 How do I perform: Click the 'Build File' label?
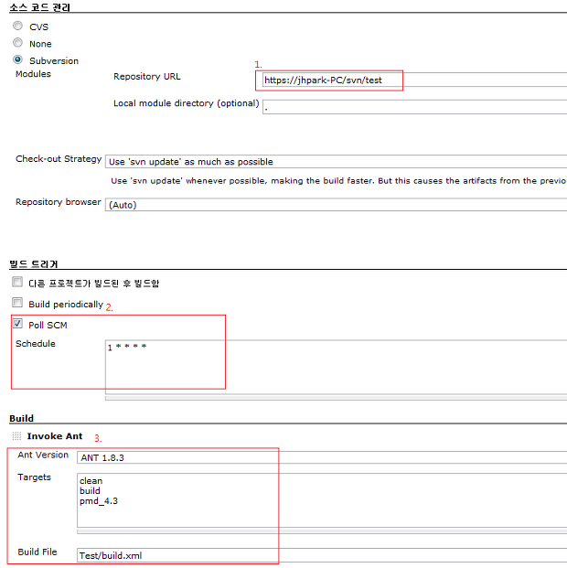click(x=37, y=552)
